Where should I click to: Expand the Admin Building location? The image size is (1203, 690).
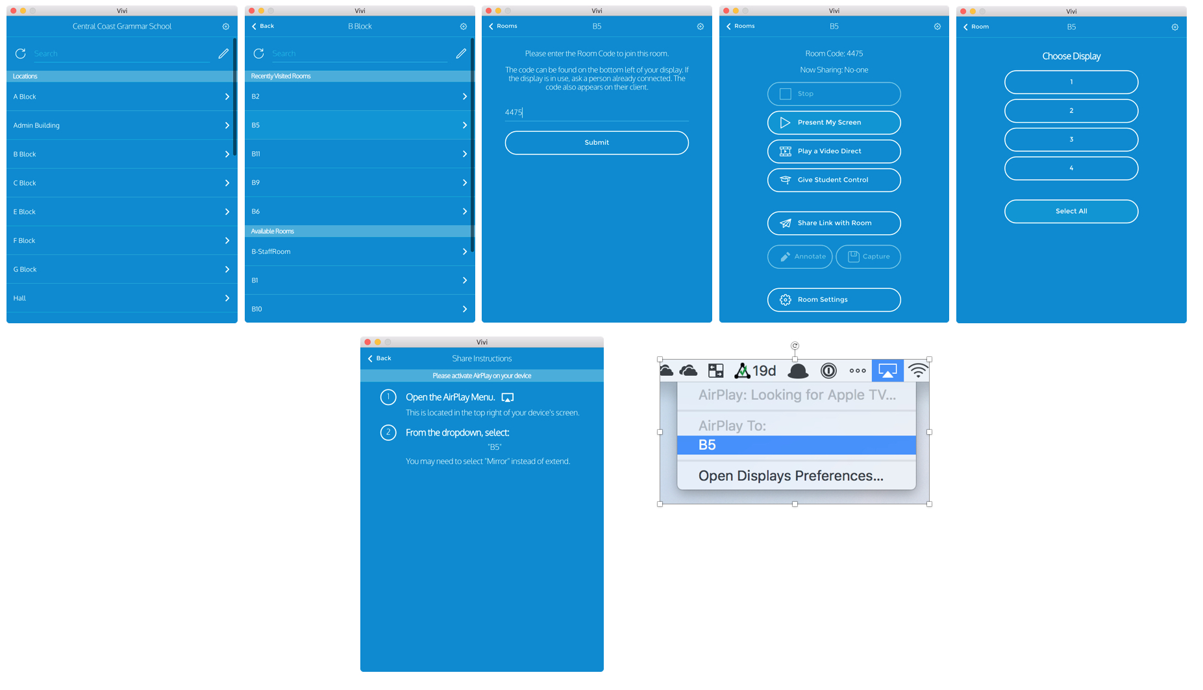[121, 125]
